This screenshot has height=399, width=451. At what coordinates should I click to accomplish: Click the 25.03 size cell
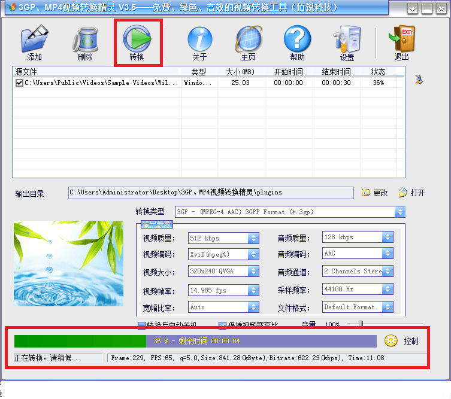(x=240, y=83)
